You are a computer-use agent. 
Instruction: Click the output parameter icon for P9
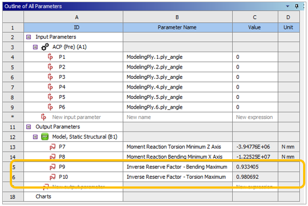pyautogui.click(x=52, y=167)
